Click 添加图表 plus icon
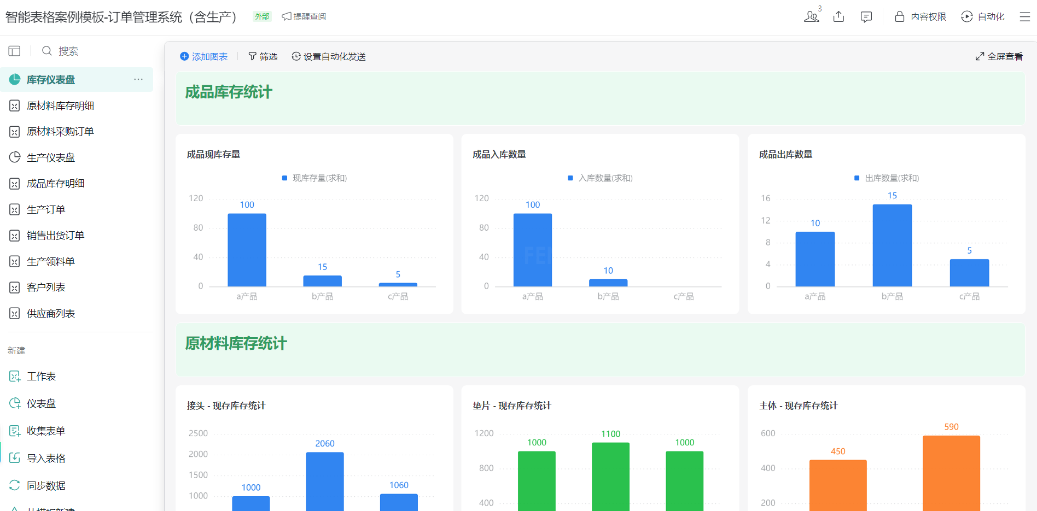Screen dimensions: 1037x511 click(184, 56)
